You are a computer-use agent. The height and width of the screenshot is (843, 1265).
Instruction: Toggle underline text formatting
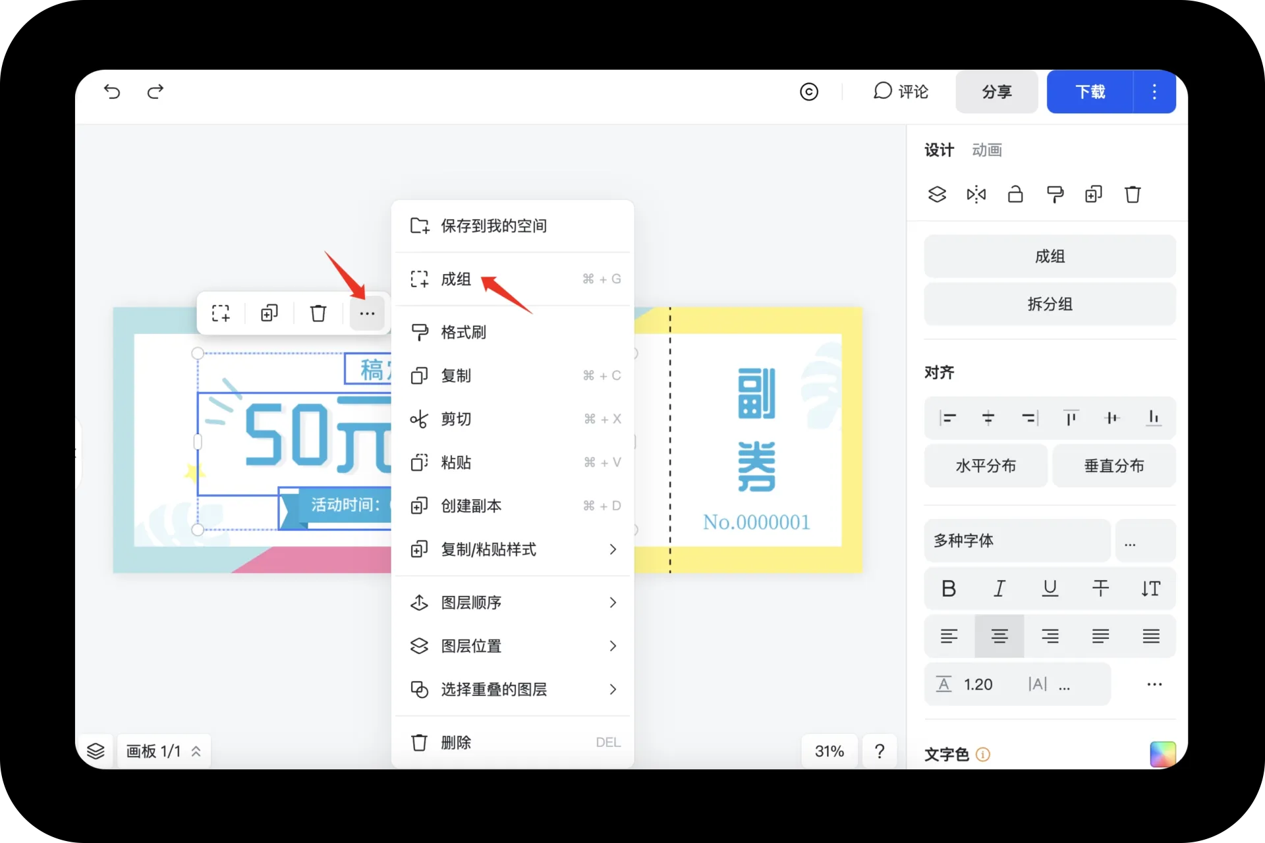coord(1050,588)
